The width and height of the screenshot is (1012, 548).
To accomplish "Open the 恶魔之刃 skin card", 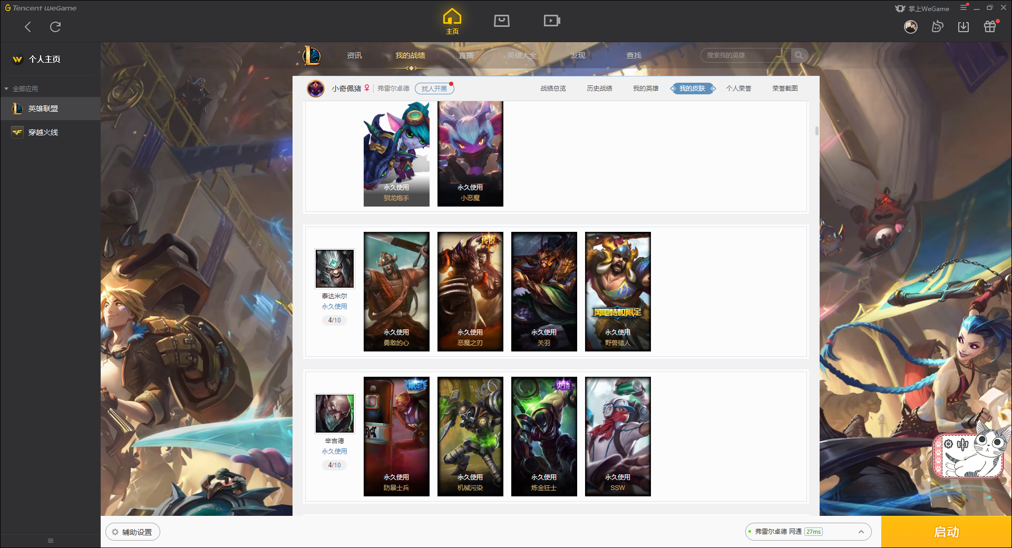I will [x=470, y=291].
